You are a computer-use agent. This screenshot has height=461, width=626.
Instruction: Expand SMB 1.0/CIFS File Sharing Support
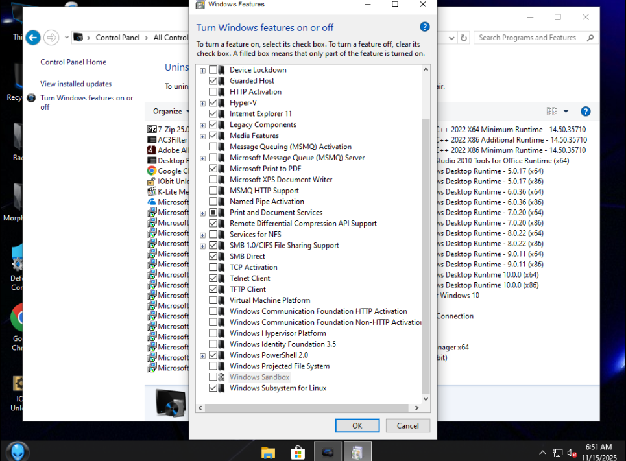coord(203,246)
